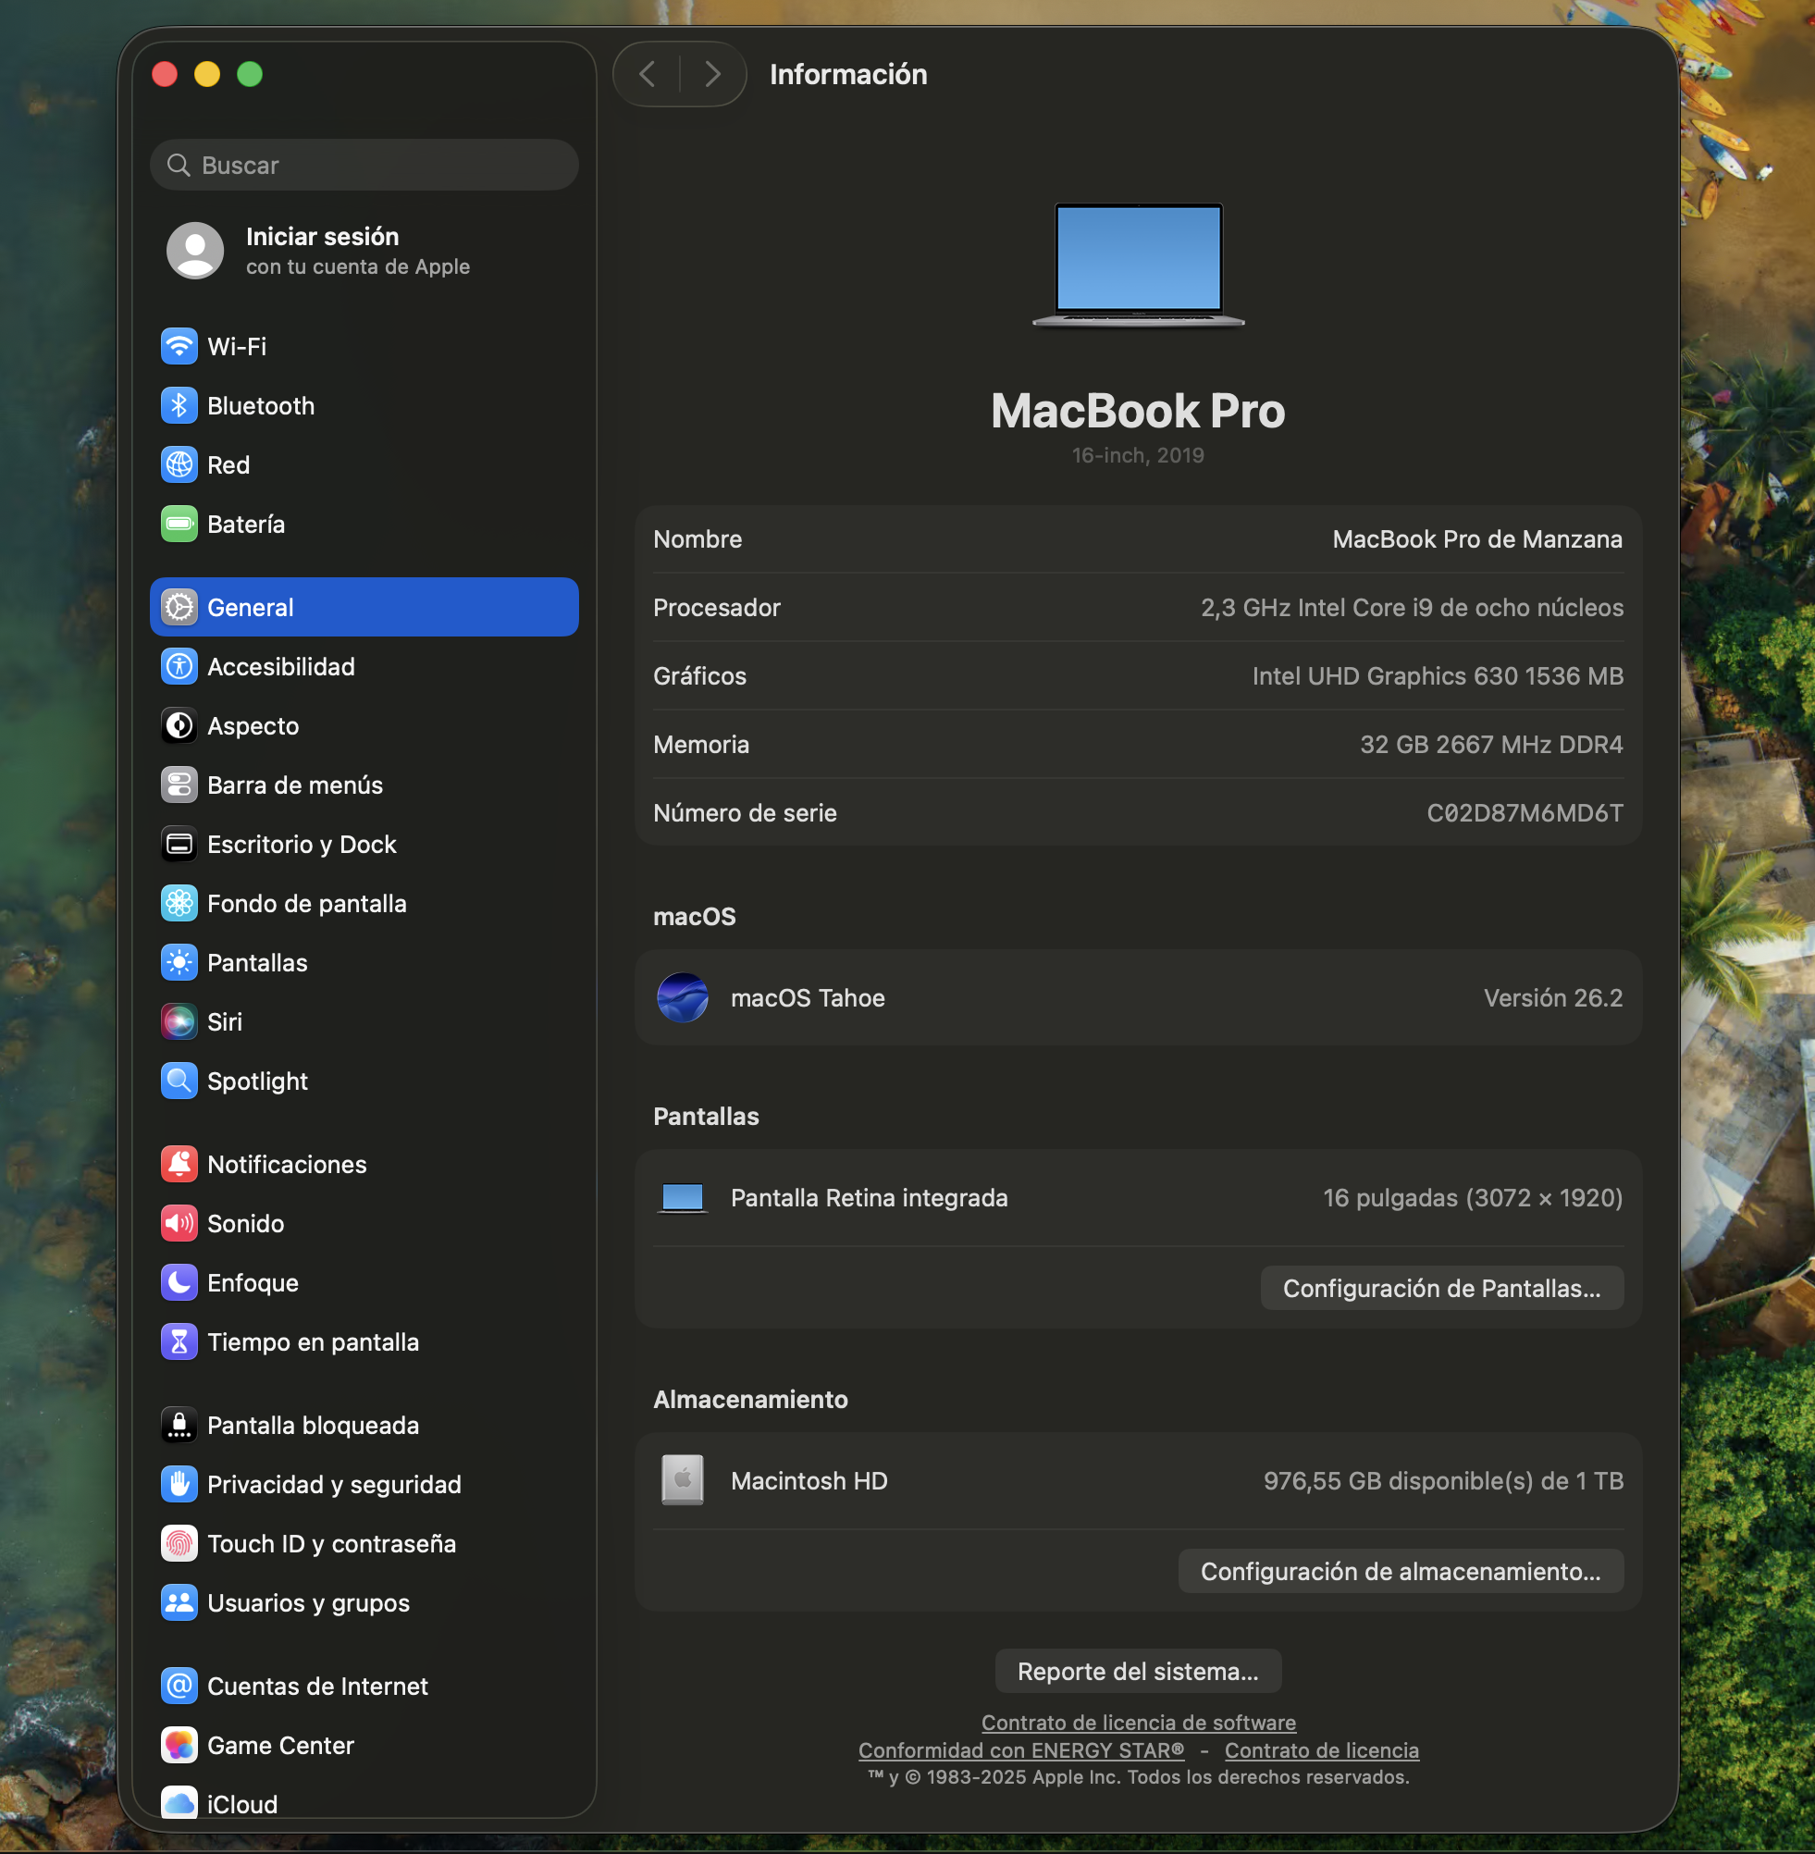Image resolution: width=1815 pixels, height=1854 pixels.
Task: Open Conformidad con ENERGY STAR link
Action: click(x=1020, y=1750)
